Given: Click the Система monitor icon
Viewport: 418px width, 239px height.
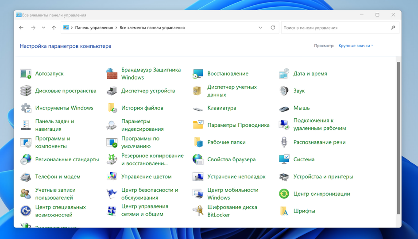Looking at the screenshot, I should [284, 159].
